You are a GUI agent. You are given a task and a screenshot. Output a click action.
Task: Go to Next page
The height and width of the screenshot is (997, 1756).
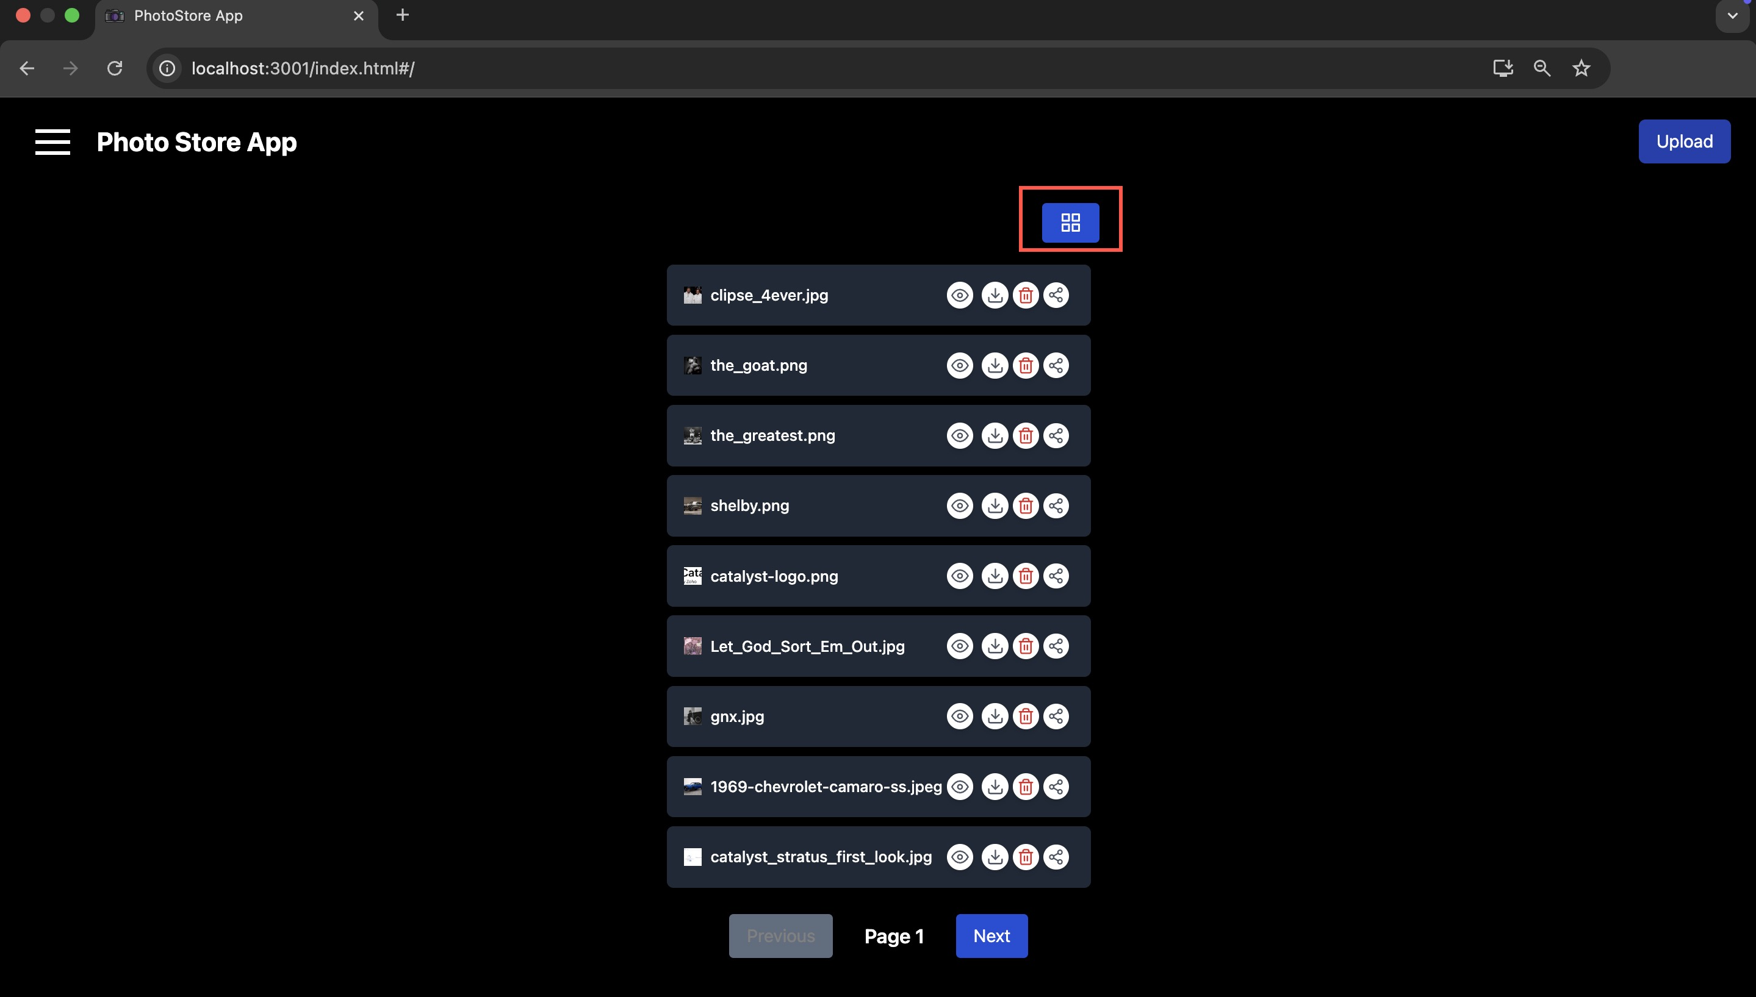click(991, 935)
